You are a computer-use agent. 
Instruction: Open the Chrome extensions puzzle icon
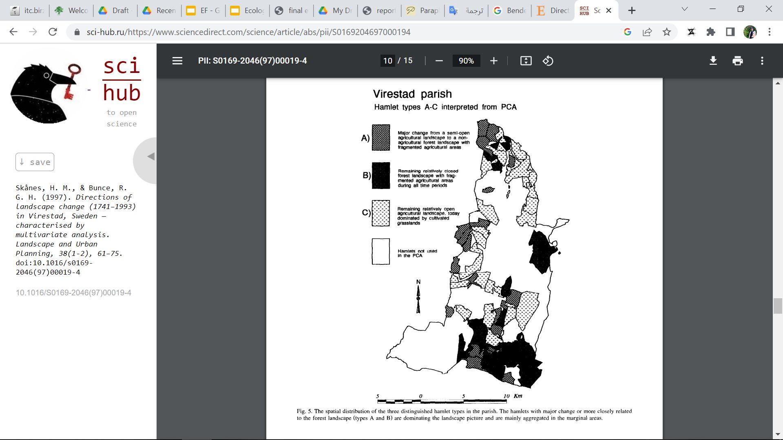(x=710, y=32)
